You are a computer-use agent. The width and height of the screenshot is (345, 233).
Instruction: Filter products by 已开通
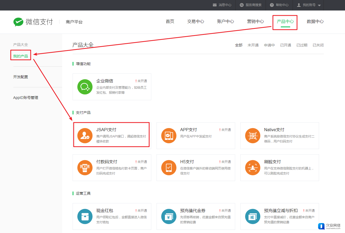[x=286, y=45]
